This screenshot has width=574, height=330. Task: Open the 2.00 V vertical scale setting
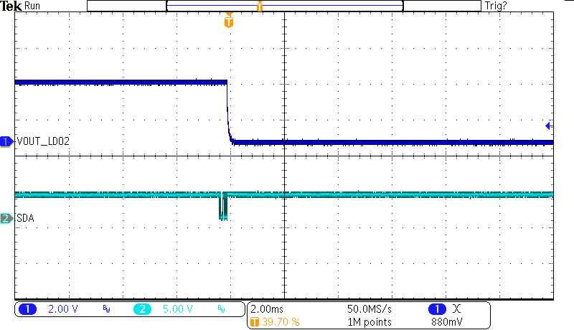tap(63, 309)
